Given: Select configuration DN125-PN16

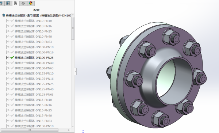Looking at the screenshot, I should point(34,79).
